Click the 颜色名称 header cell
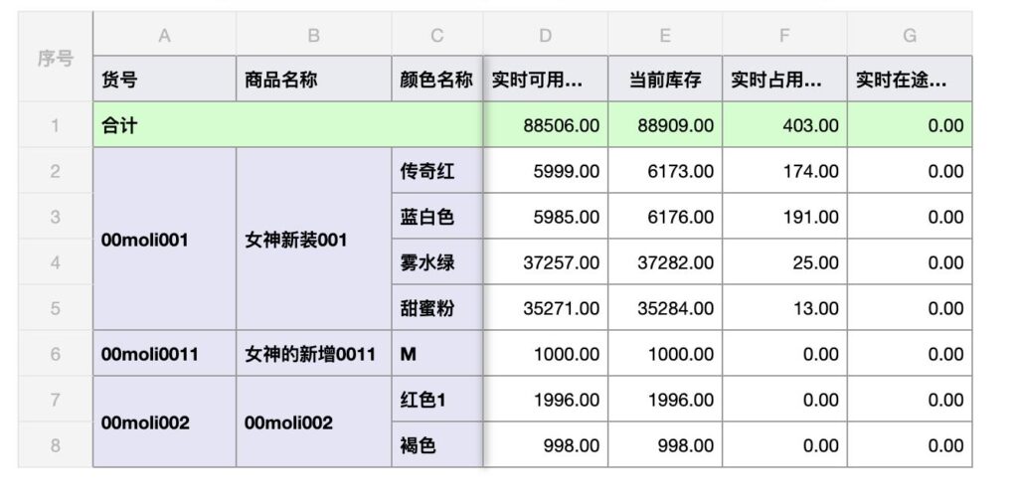Image resolution: width=1018 pixels, height=503 pixels. click(437, 80)
